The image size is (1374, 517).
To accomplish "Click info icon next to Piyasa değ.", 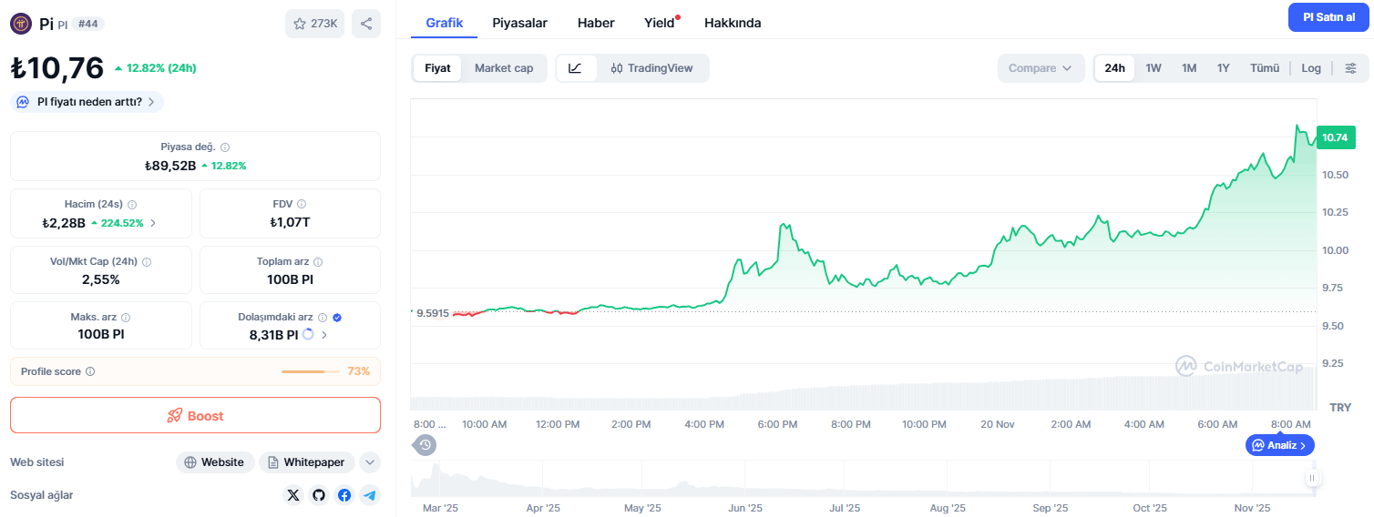I will point(225,147).
